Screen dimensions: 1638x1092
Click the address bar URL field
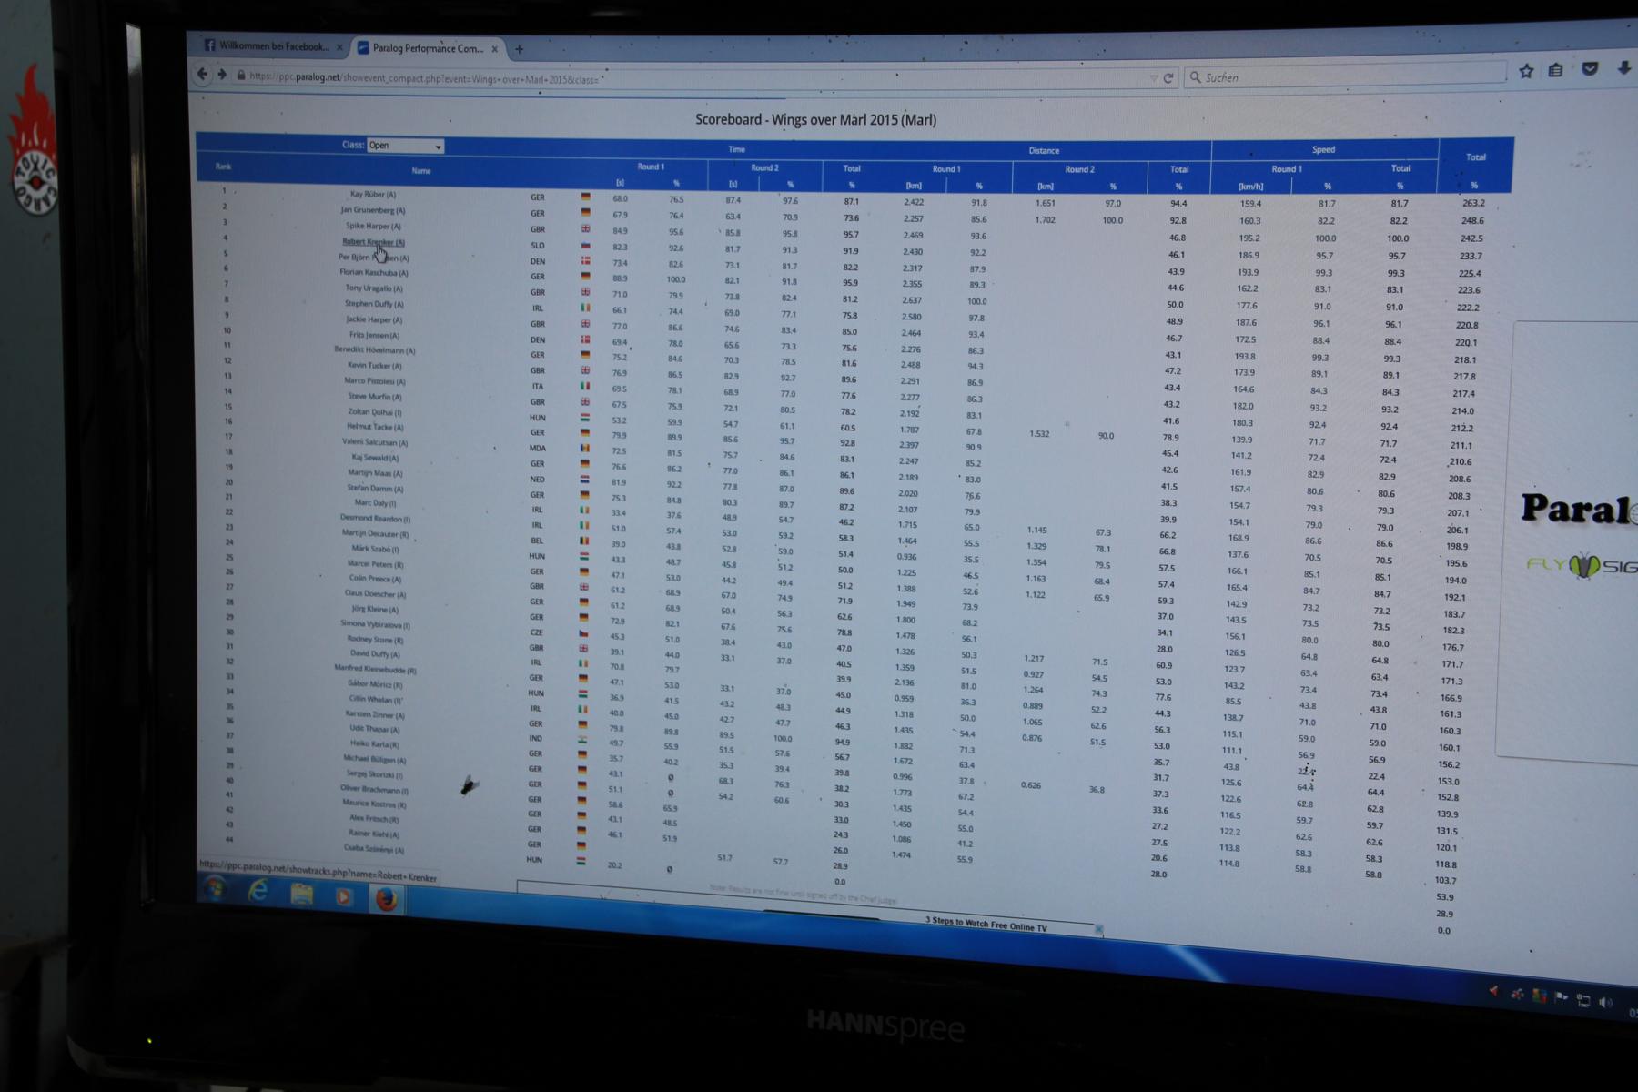point(637,78)
